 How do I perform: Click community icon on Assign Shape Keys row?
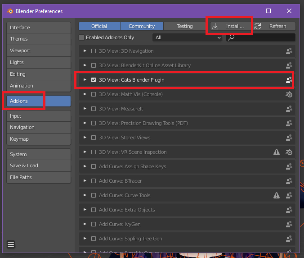coord(289,166)
